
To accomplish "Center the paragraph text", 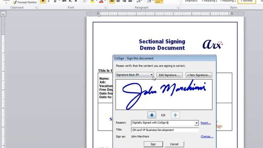I will pos(118,1).
